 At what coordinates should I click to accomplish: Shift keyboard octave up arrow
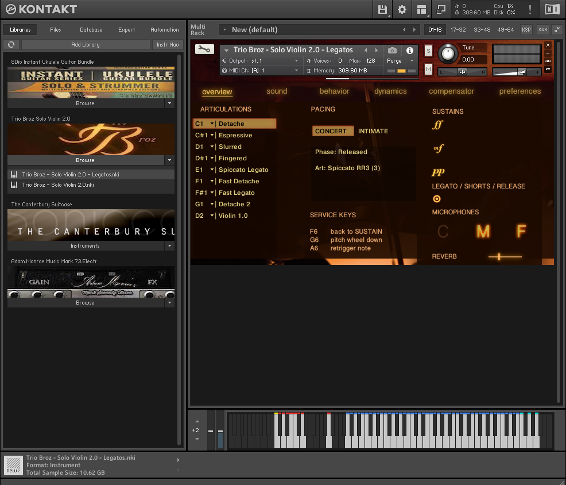tap(197, 421)
